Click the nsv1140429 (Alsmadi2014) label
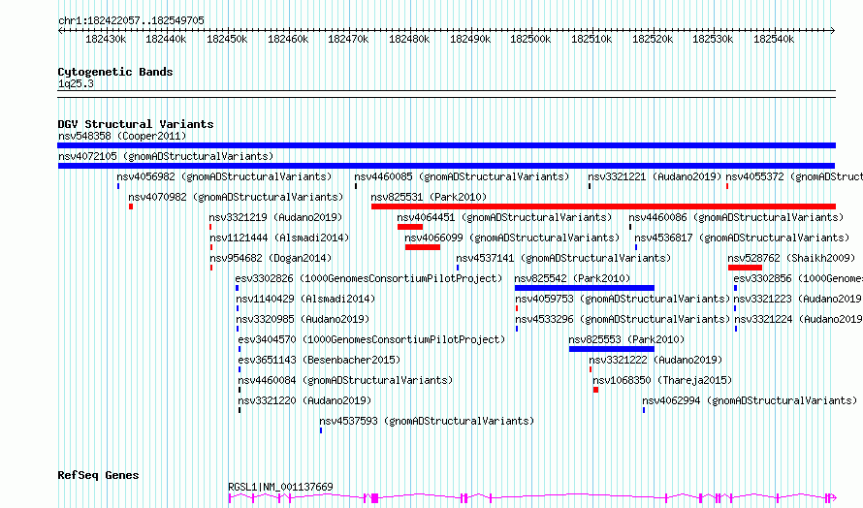Image resolution: width=863 pixels, height=508 pixels. 305,299
